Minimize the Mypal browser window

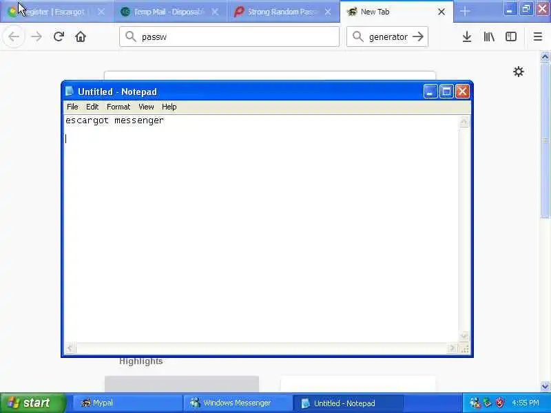[x=509, y=9]
